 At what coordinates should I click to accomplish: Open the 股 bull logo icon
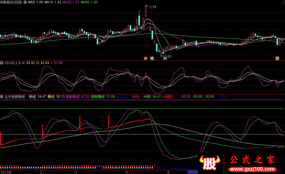coord(209,162)
